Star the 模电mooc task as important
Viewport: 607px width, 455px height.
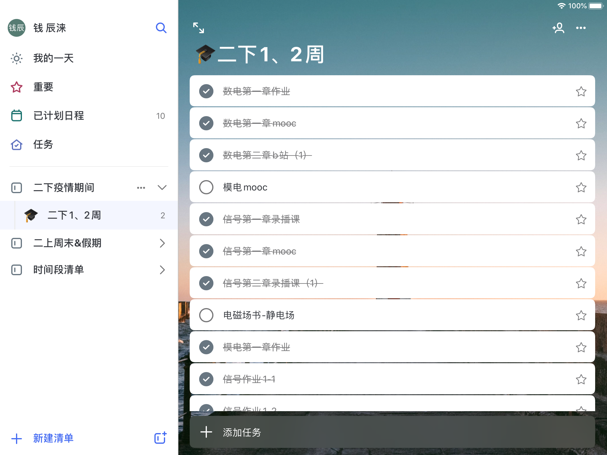point(581,188)
